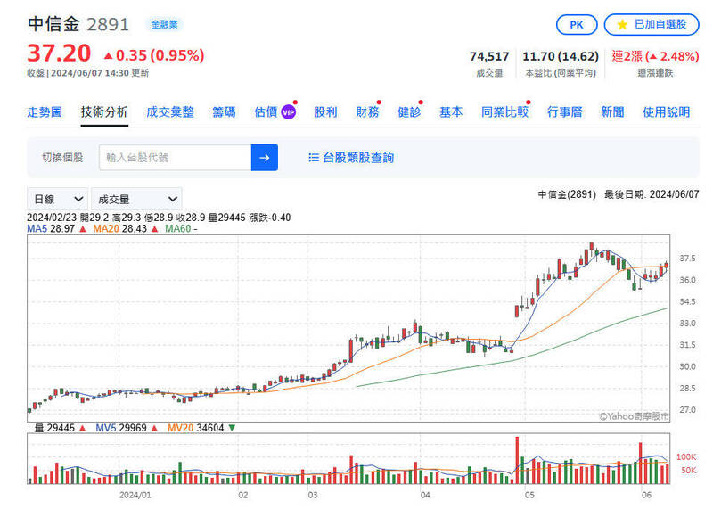This screenshot has height=509, width=713.
Task: Click the yellow star watchlist icon
Action: pos(621,25)
